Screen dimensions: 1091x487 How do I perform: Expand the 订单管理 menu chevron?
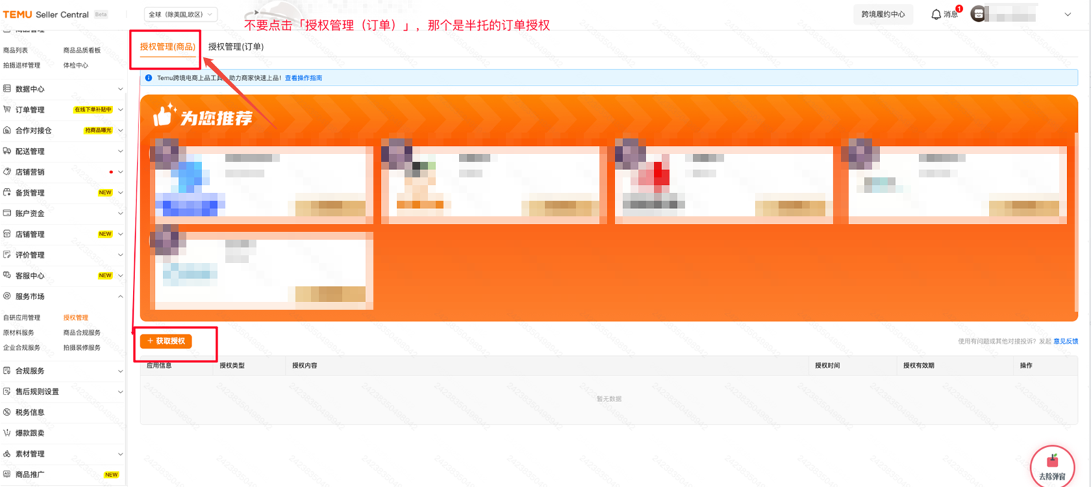point(121,110)
